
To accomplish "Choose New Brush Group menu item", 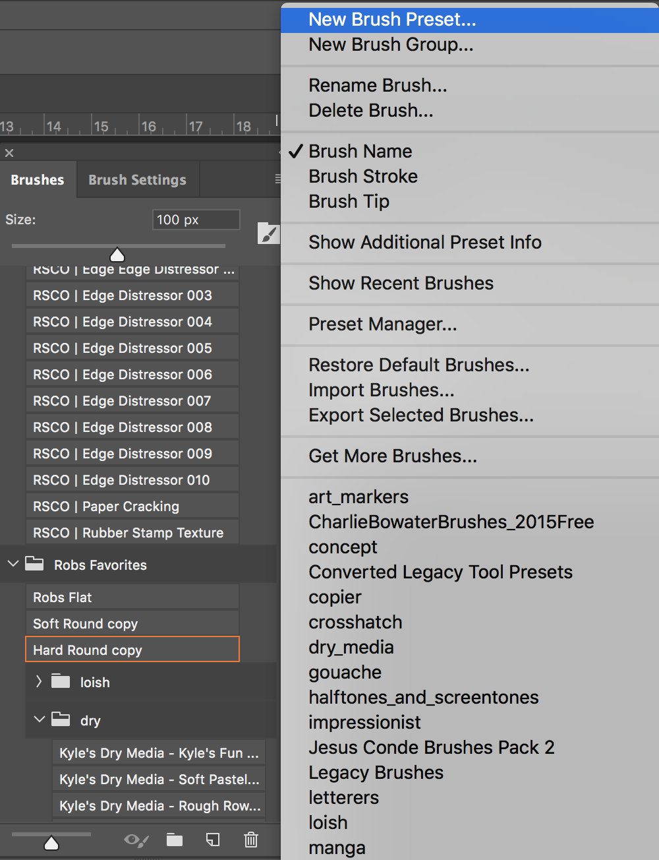I will click(470, 45).
